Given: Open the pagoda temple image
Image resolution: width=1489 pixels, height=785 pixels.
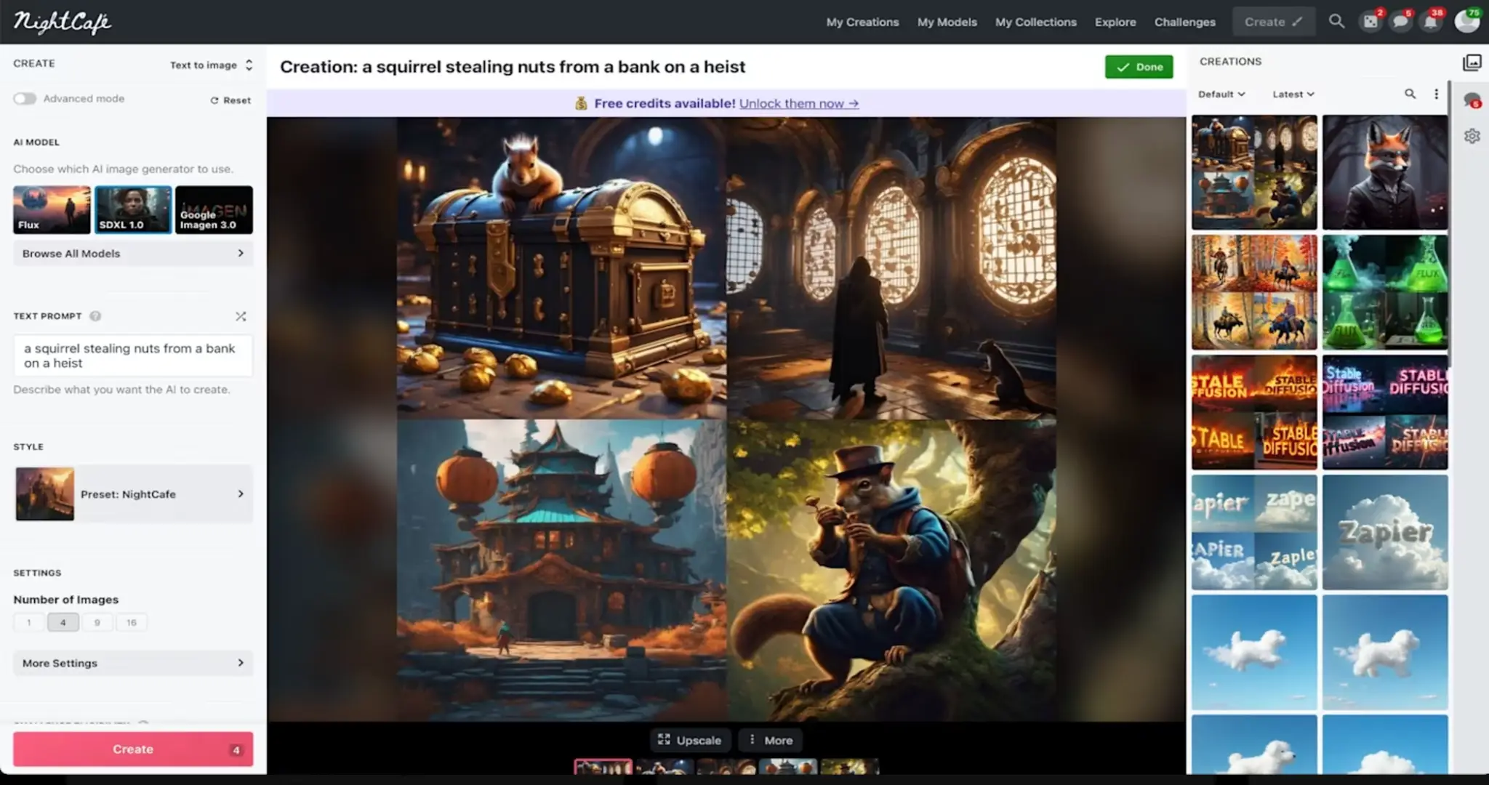Looking at the screenshot, I should point(561,570).
